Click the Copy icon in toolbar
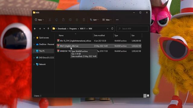Screen dimensions: 193x108 (x=56, y=20)
